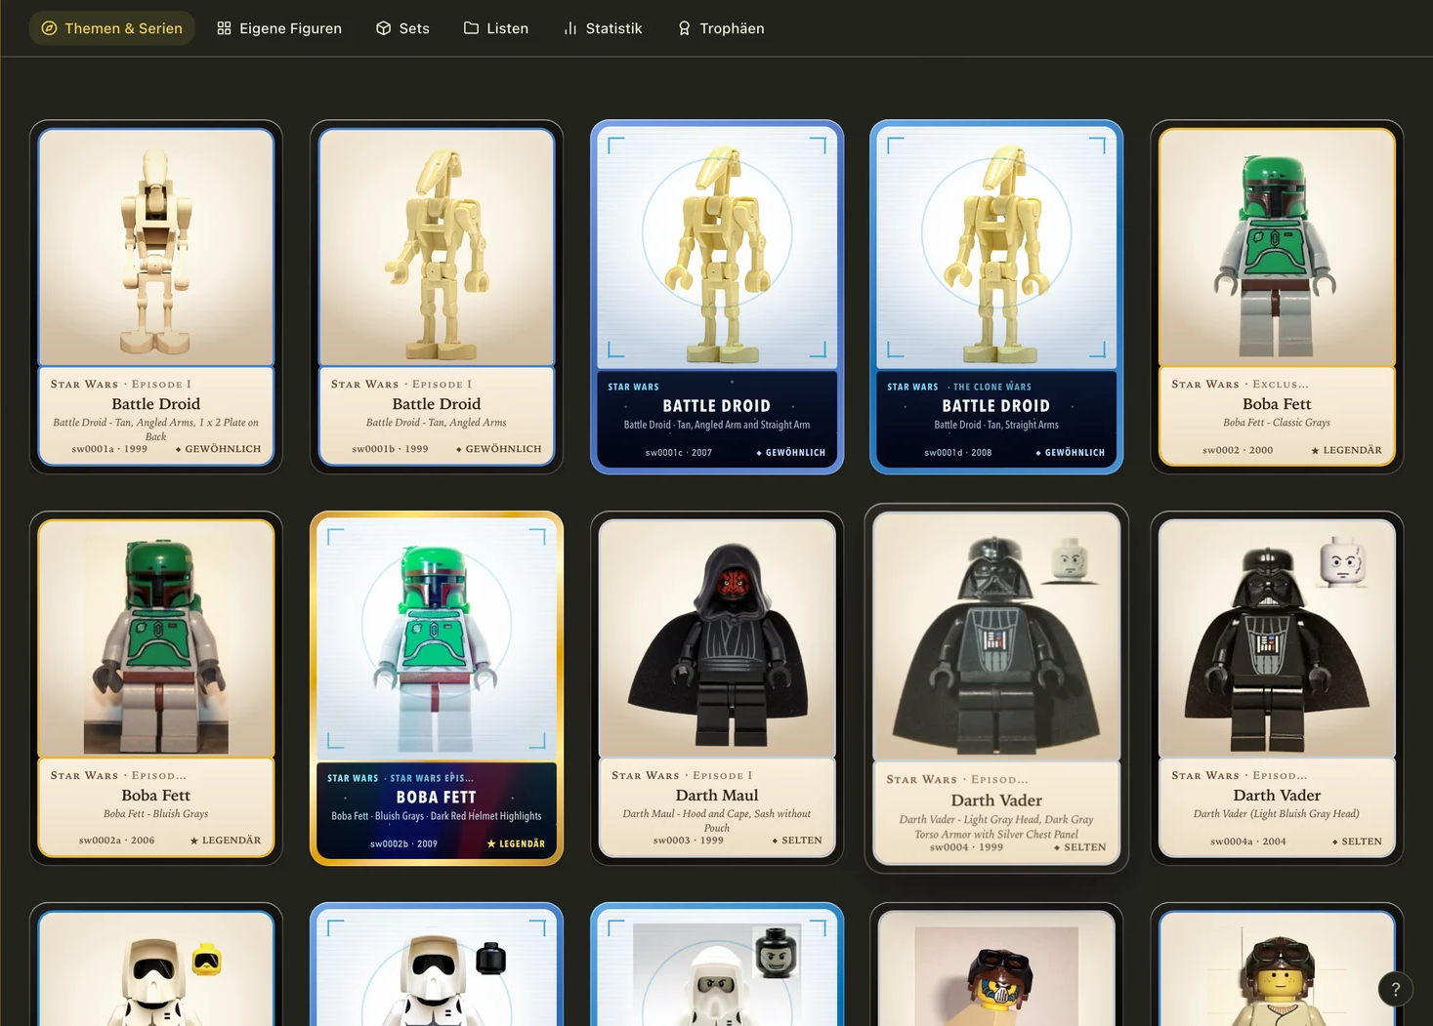Click the LEGENDÄR rarity on card sw0002
Image resolution: width=1433 pixels, height=1026 pixels.
[x=1346, y=450]
